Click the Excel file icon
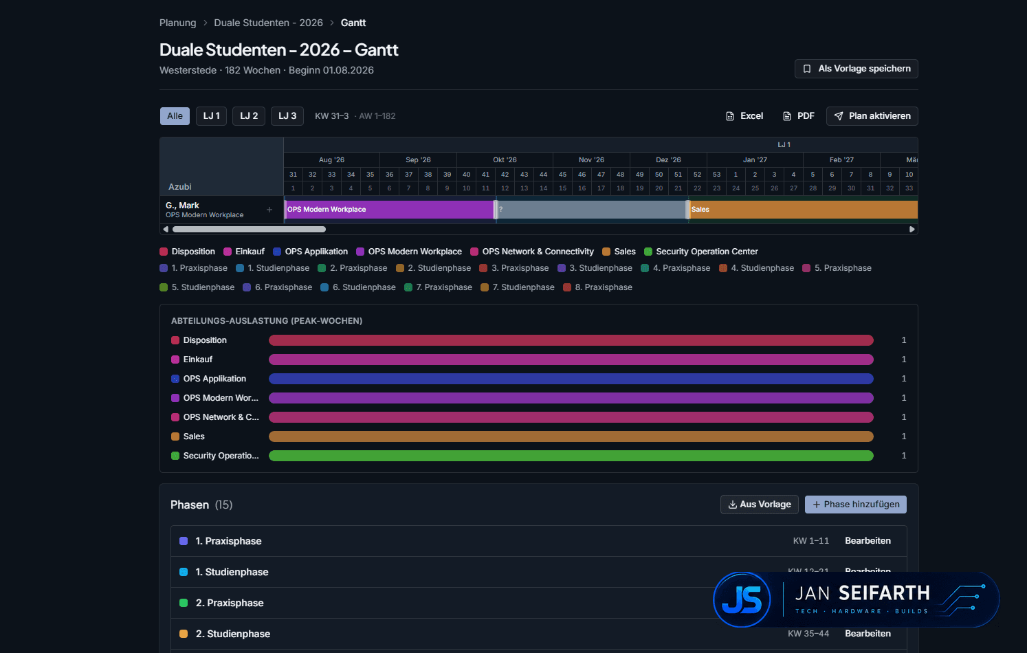 coord(730,116)
